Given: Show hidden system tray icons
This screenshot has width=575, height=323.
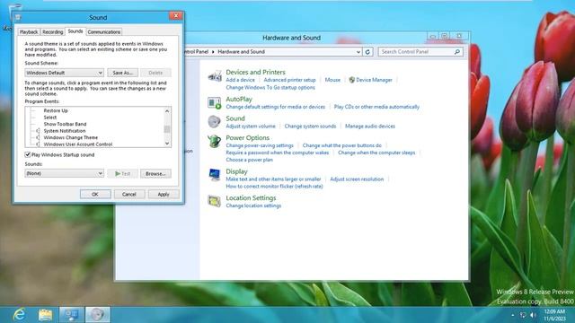Looking at the screenshot, I should [x=513, y=315].
